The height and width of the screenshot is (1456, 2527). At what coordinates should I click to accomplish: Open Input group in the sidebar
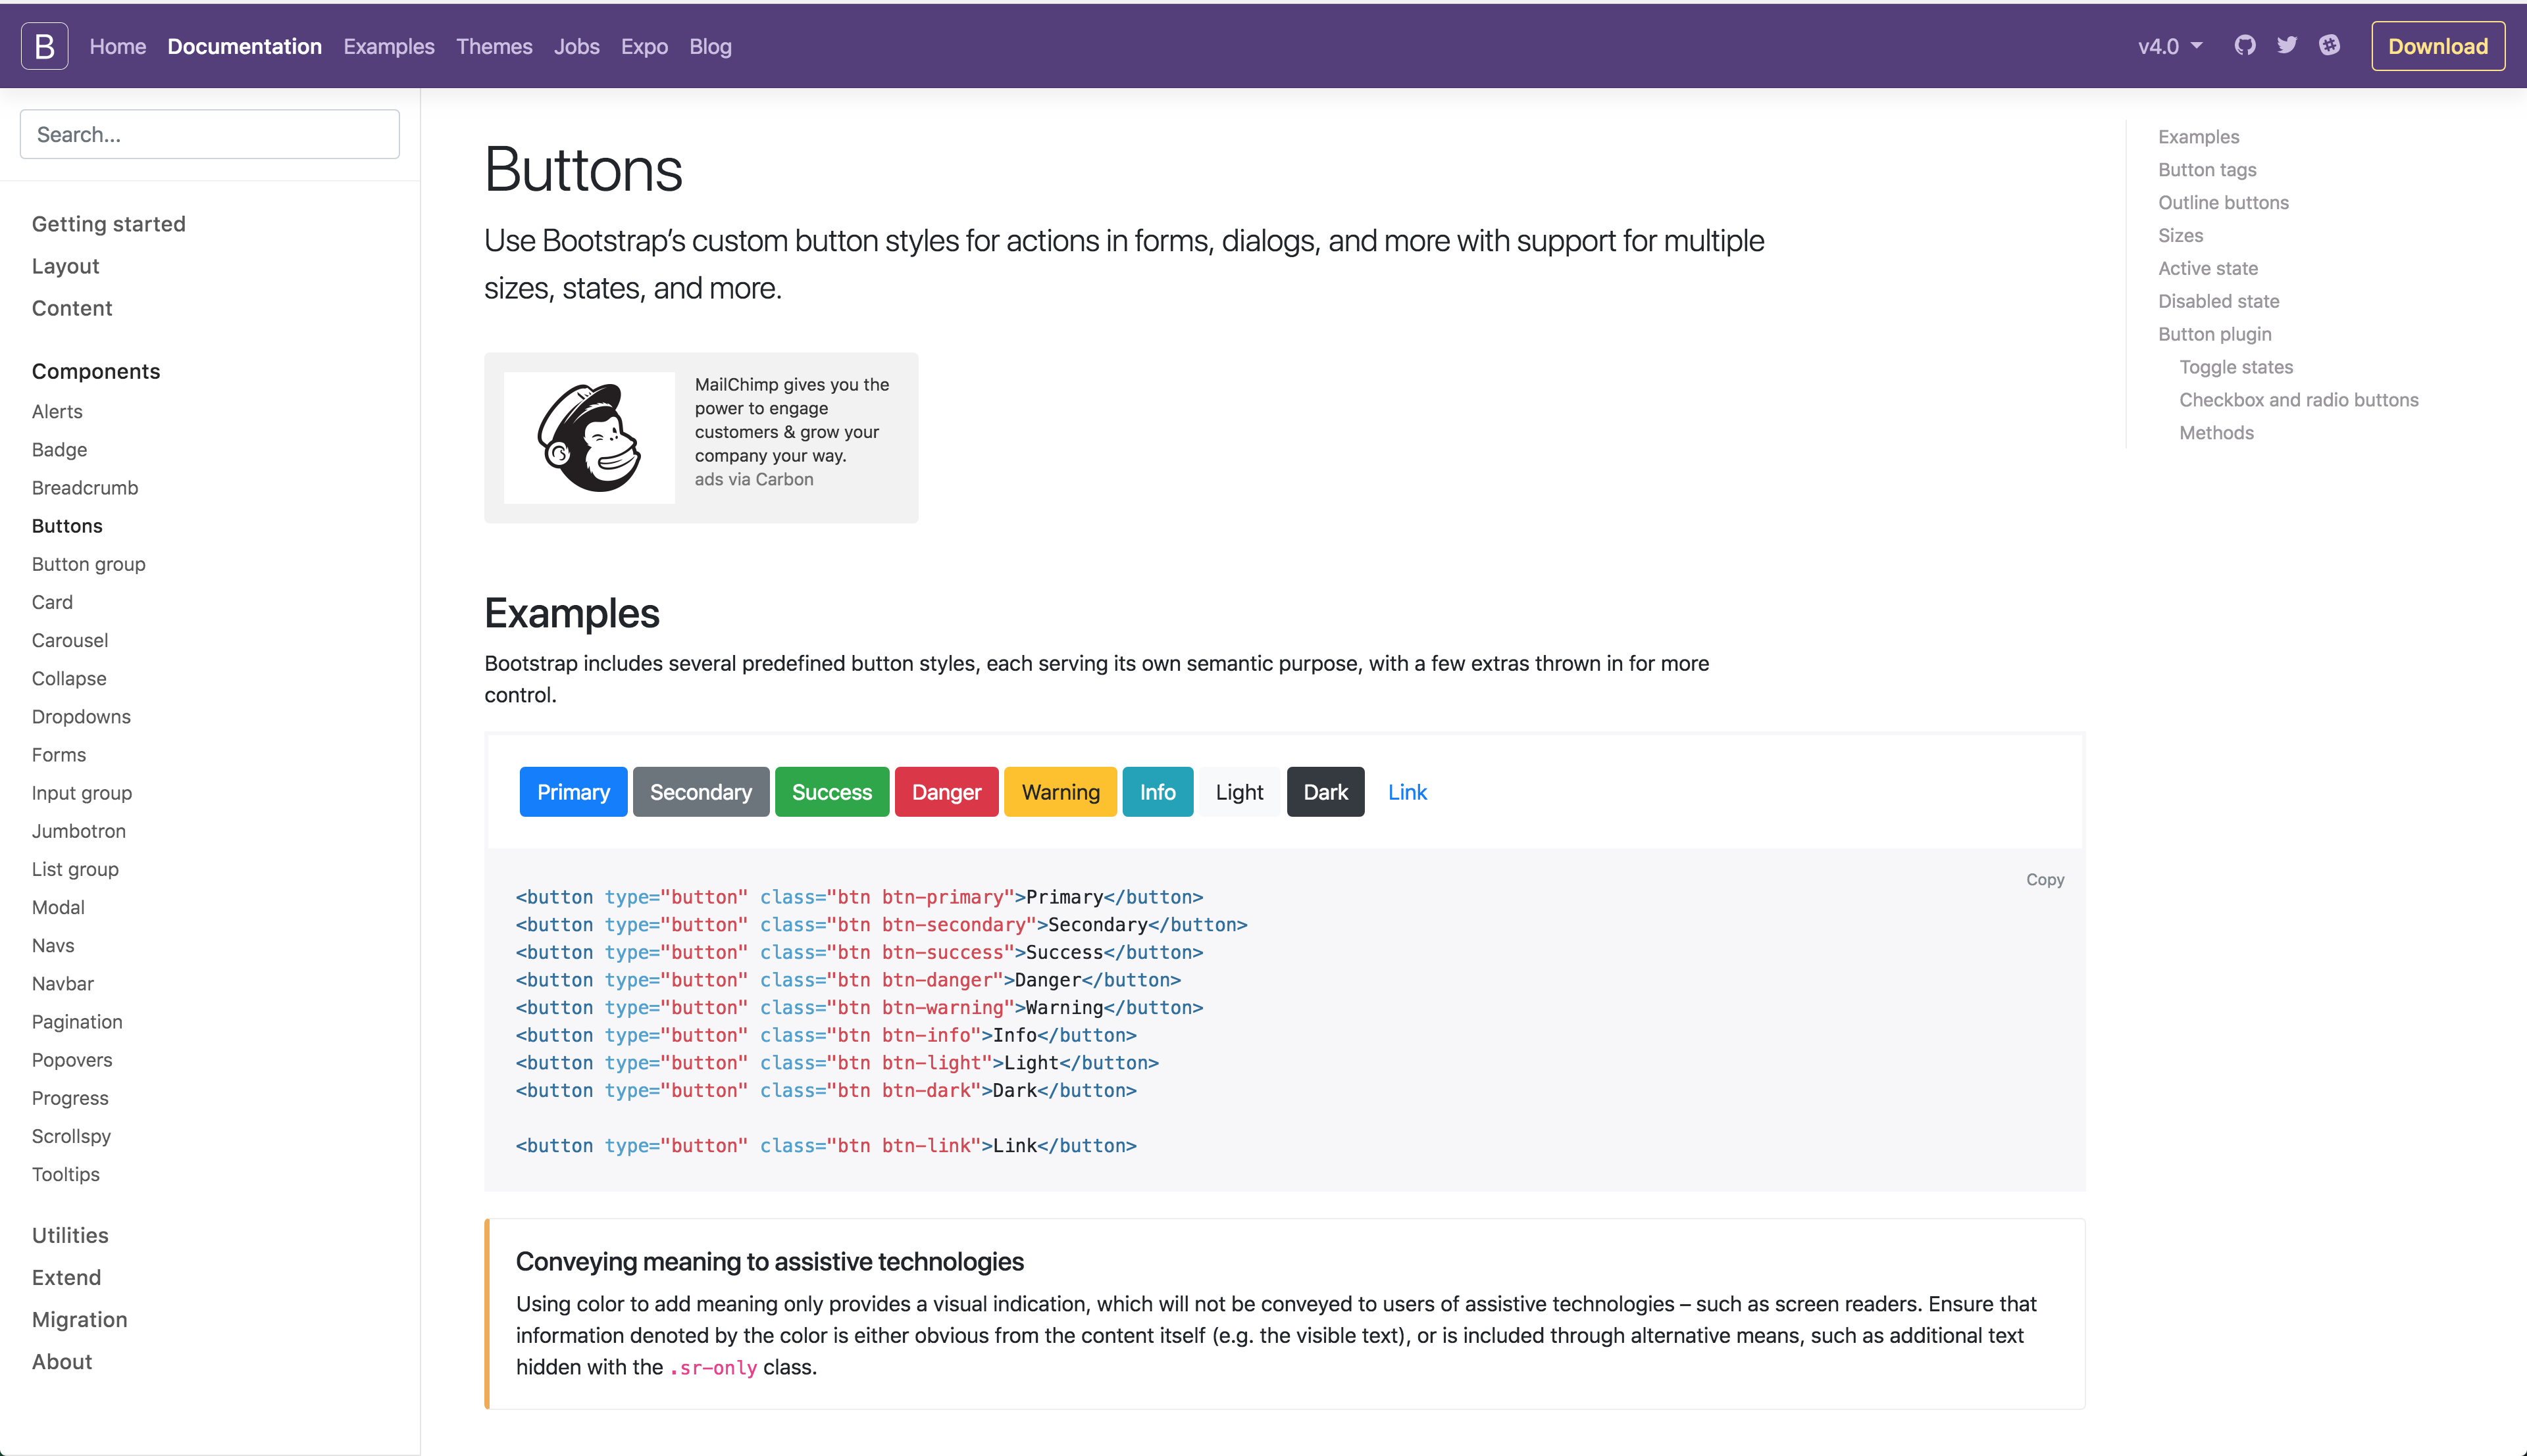click(82, 793)
